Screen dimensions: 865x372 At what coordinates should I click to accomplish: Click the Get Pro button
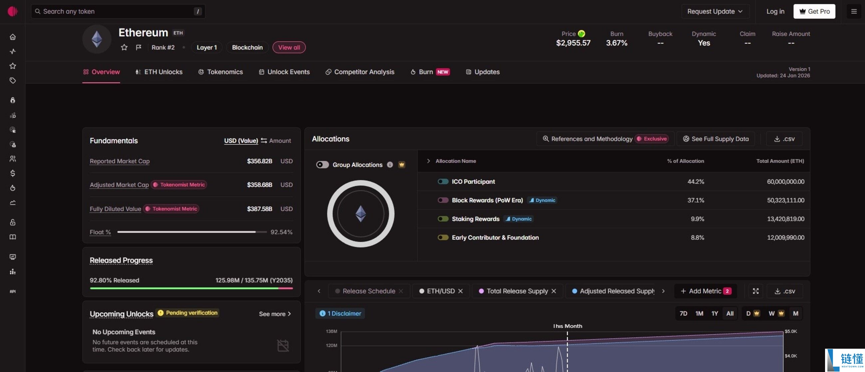point(814,11)
